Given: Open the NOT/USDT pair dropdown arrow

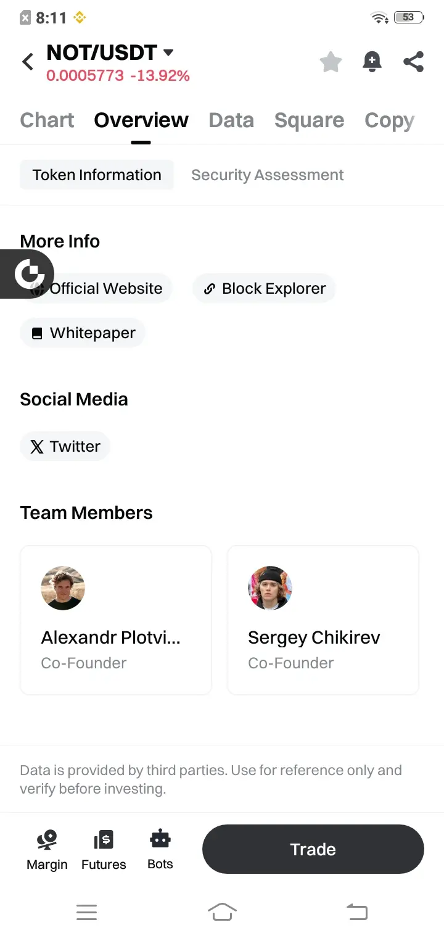Looking at the screenshot, I should click(168, 53).
